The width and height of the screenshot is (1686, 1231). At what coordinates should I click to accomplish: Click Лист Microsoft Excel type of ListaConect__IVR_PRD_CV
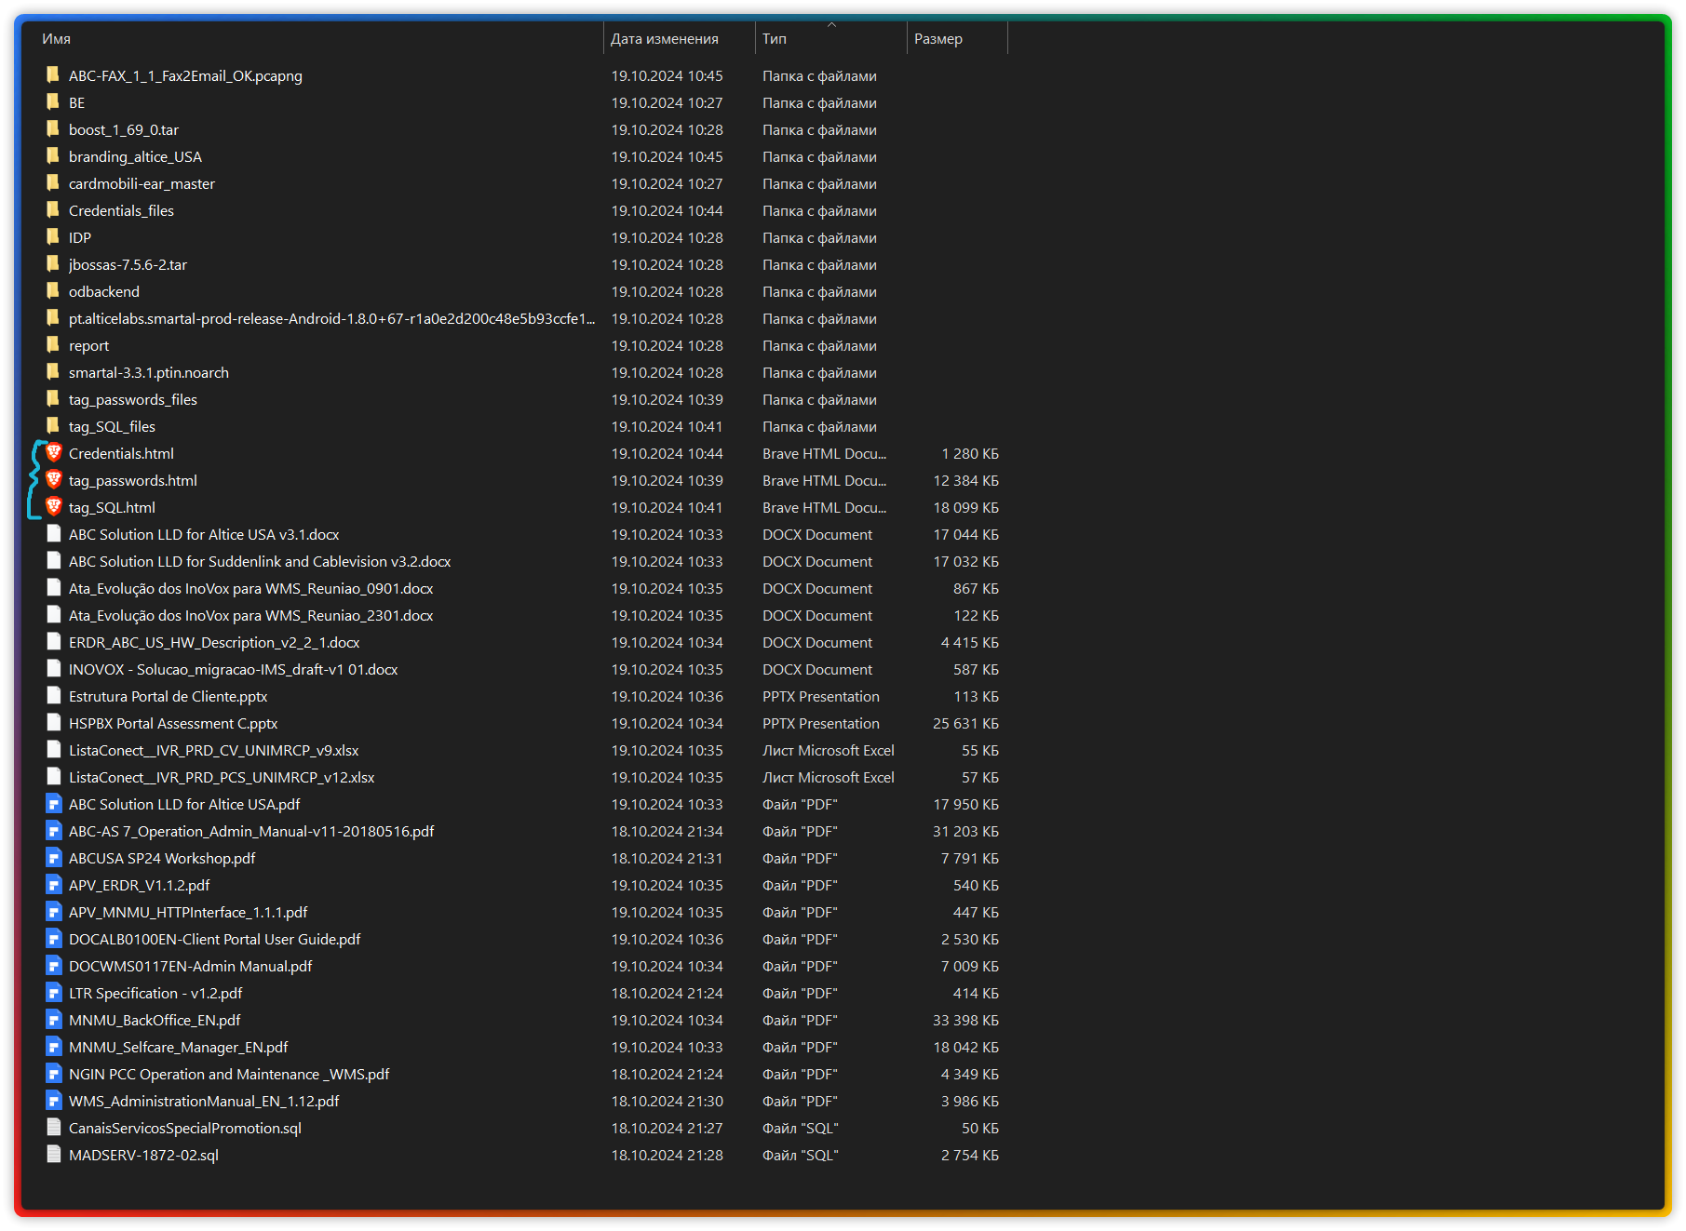(x=828, y=750)
